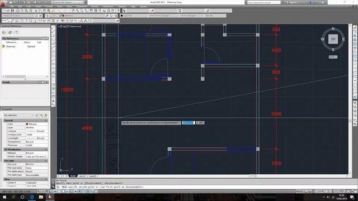Click highlighted dynamic input distance field

(189, 123)
